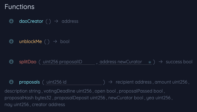Viewport: 197px width, 112px height.
Task: Click the right arrow after unblockMe parentheses
Action: coord(55,41)
